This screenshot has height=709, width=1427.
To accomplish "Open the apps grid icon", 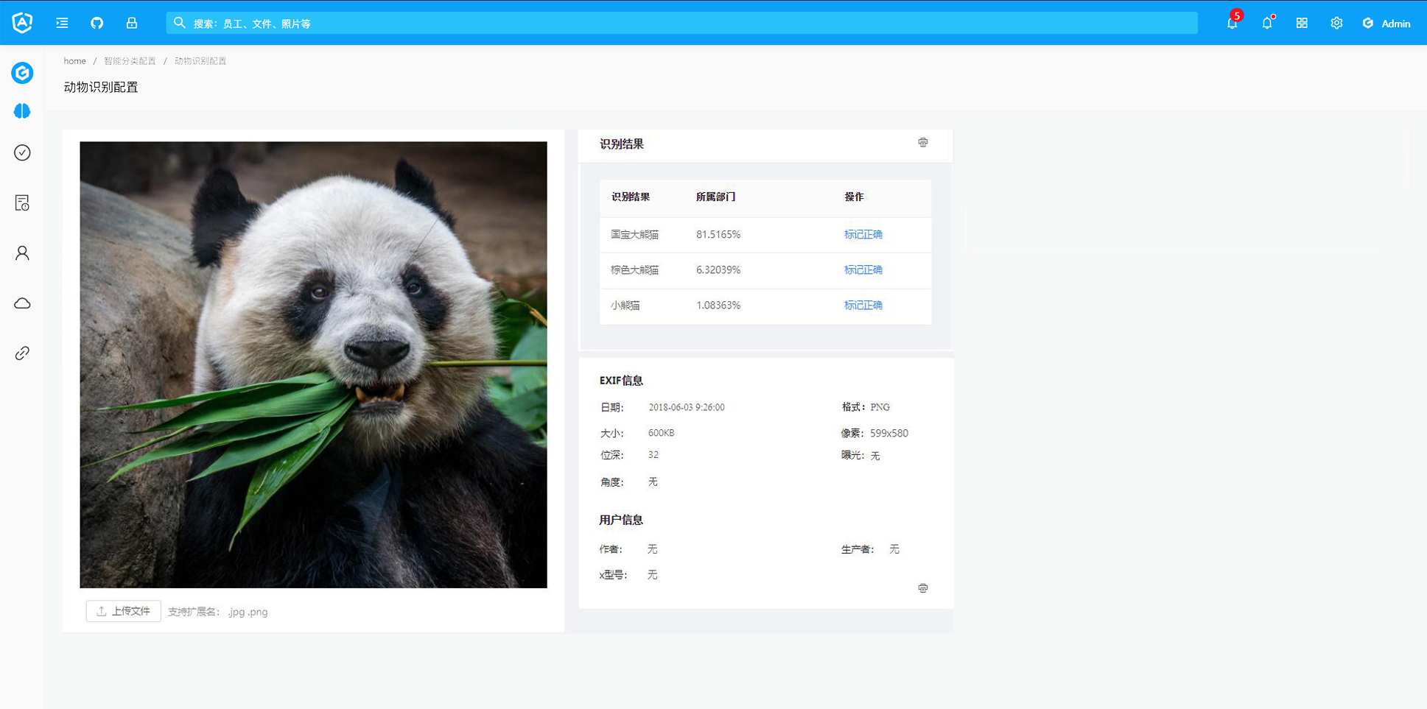I will point(1302,23).
